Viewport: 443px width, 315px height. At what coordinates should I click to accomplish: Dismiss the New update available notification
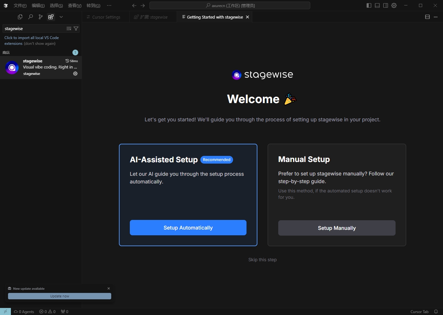109,288
